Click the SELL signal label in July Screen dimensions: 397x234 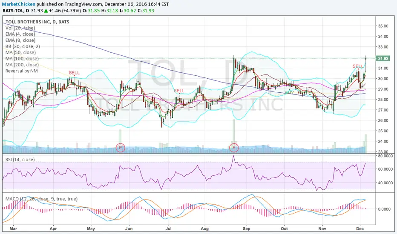pyautogui.click(x=179, y=91)
